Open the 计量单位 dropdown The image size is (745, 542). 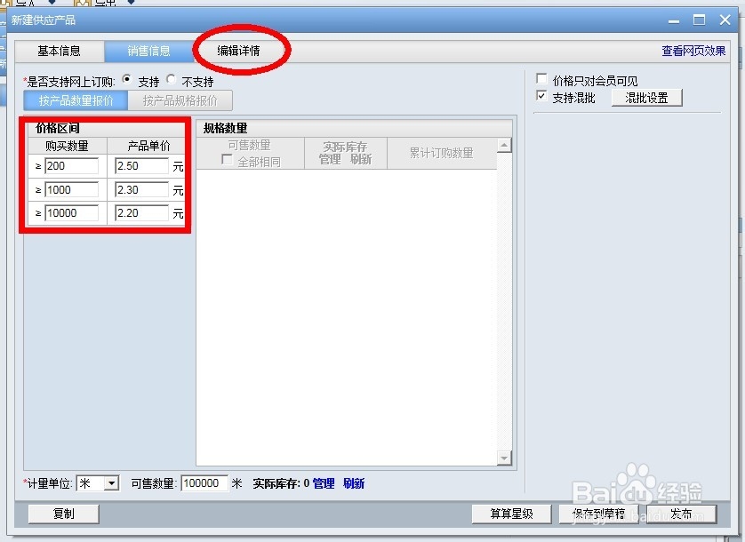[110, 482]
